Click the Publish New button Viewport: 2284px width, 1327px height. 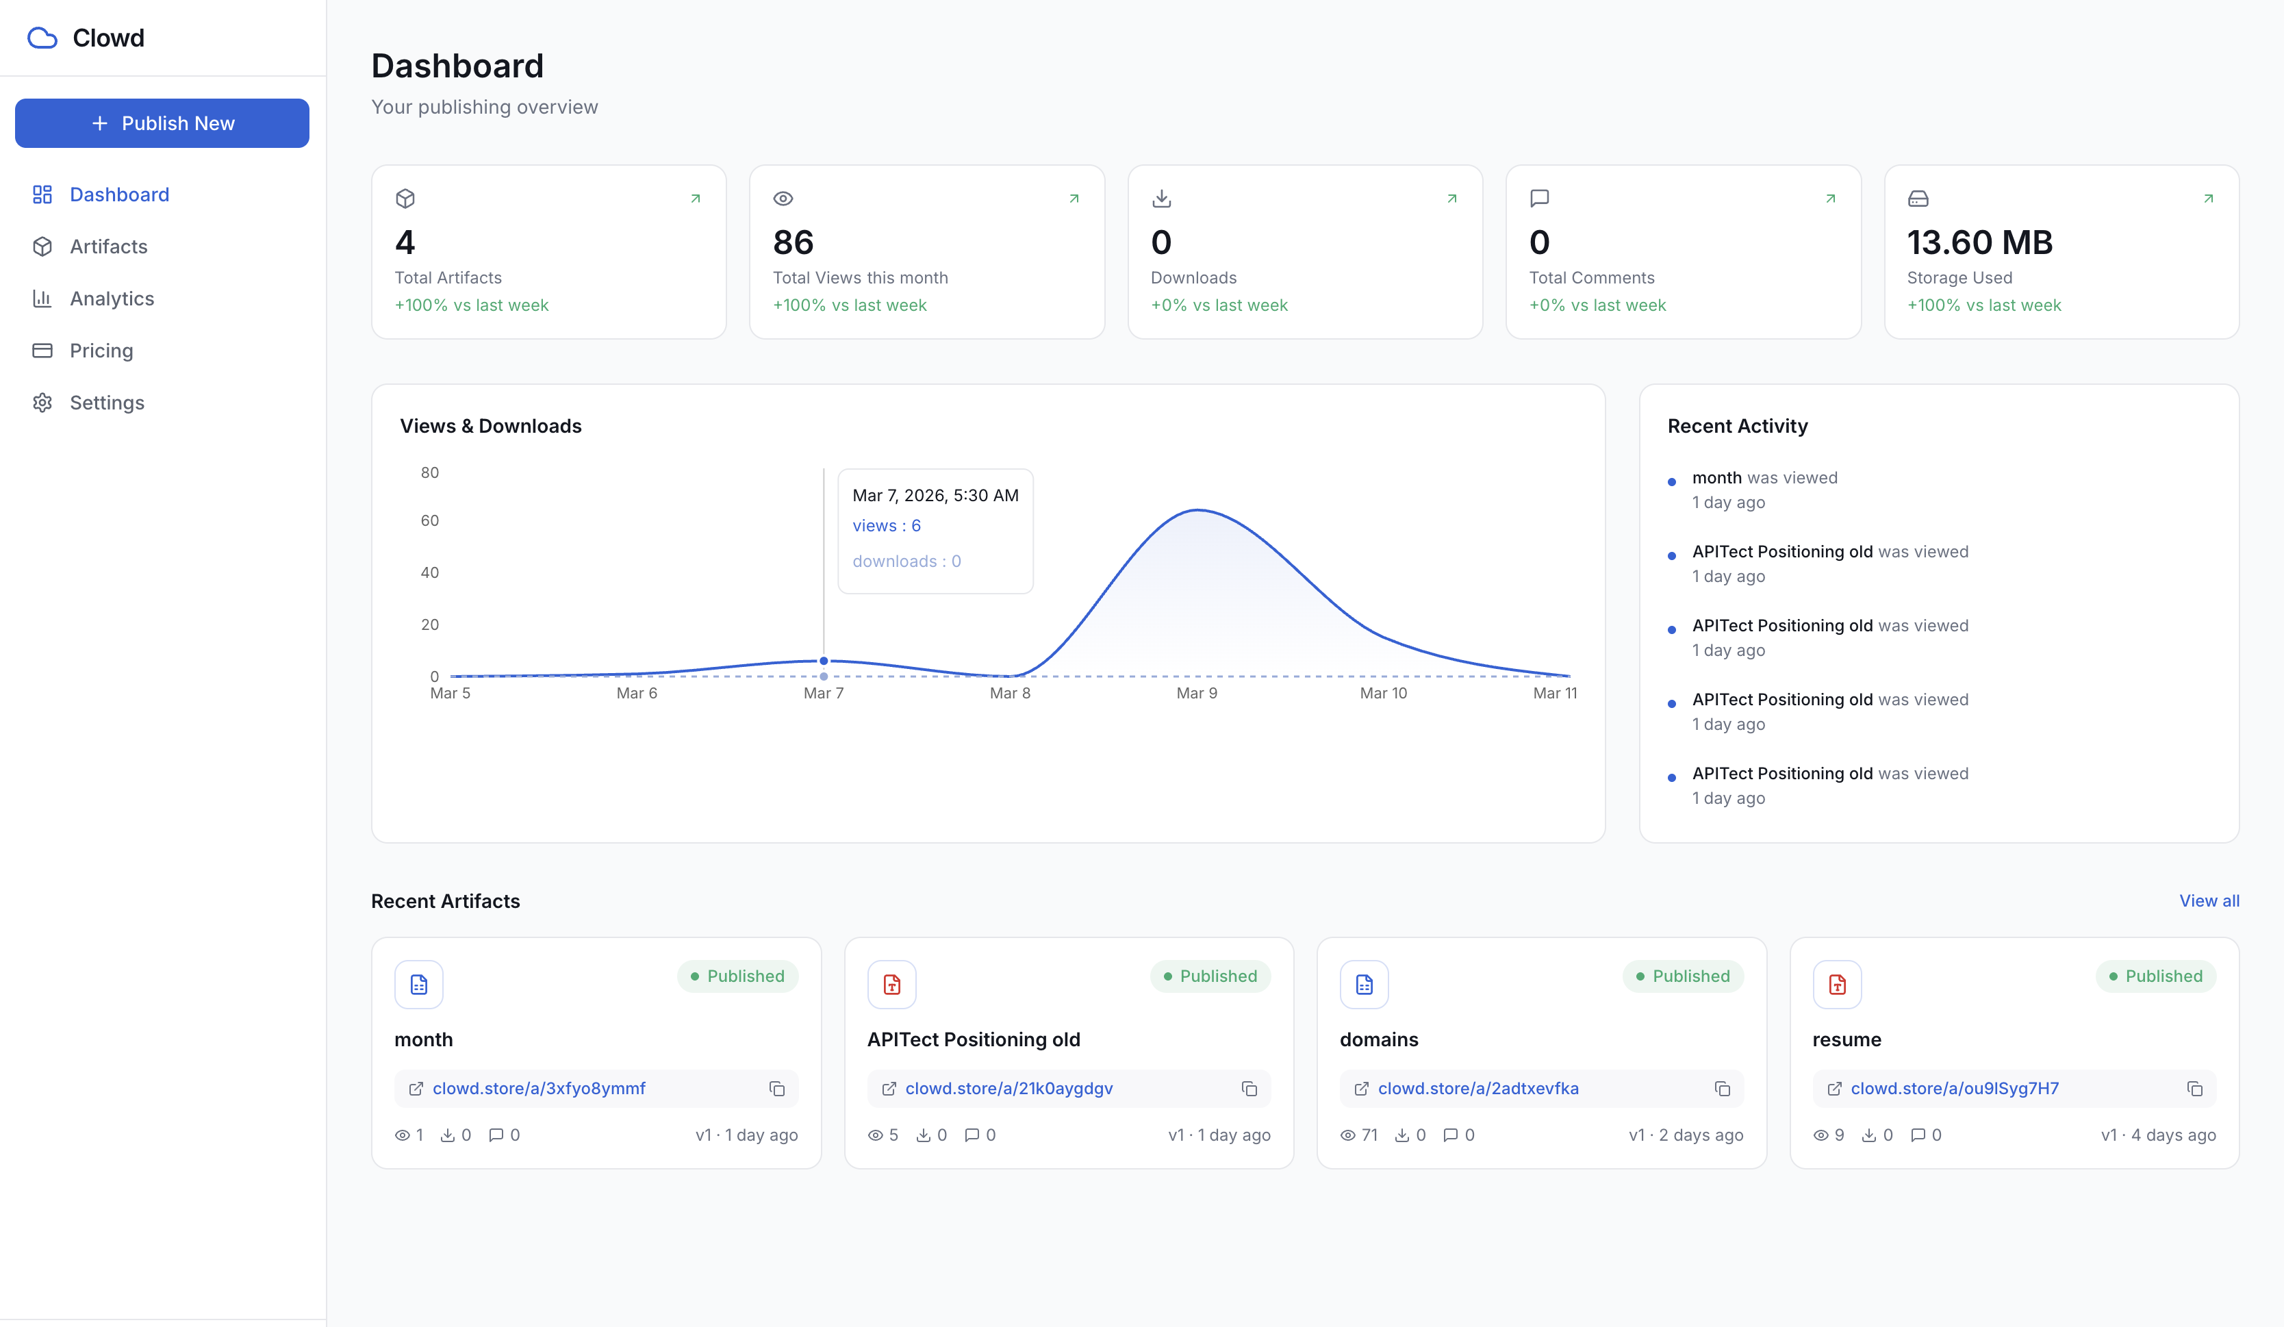click(162, 123)
